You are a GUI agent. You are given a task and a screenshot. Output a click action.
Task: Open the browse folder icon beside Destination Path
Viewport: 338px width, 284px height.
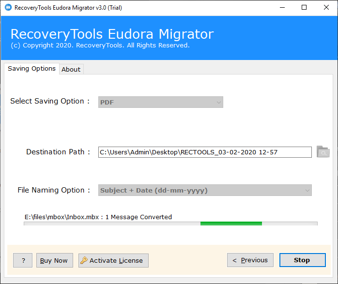pos(323,152)
